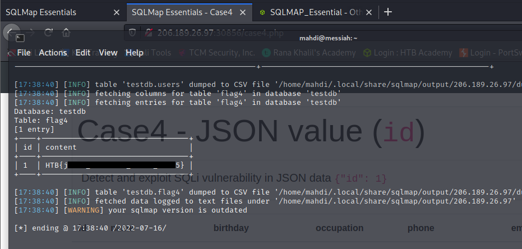This screenshot has height=249, width=522.
Task: Go back in the browser
Action: coord(11,33)
